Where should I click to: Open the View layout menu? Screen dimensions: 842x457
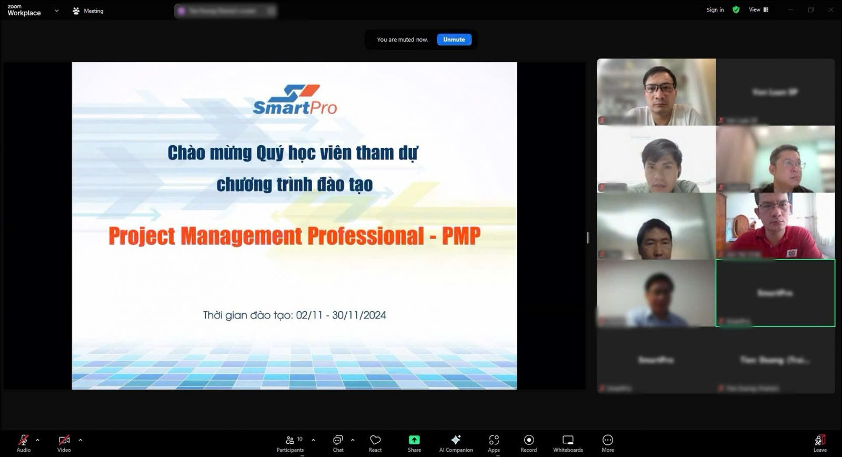pyautogui.click(x=758, y=10)
